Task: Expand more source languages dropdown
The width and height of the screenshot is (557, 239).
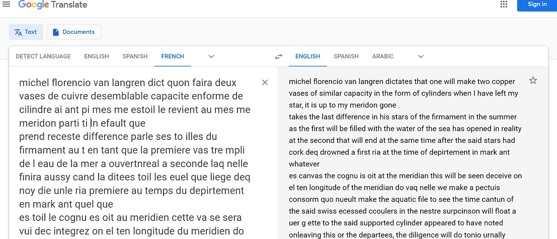Action: coord(211,56)
